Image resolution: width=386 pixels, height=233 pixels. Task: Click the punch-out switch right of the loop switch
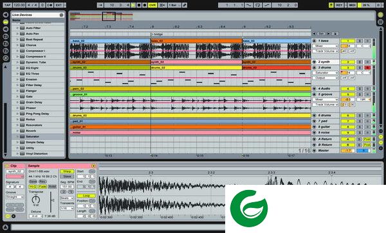[x=267, y=5]
